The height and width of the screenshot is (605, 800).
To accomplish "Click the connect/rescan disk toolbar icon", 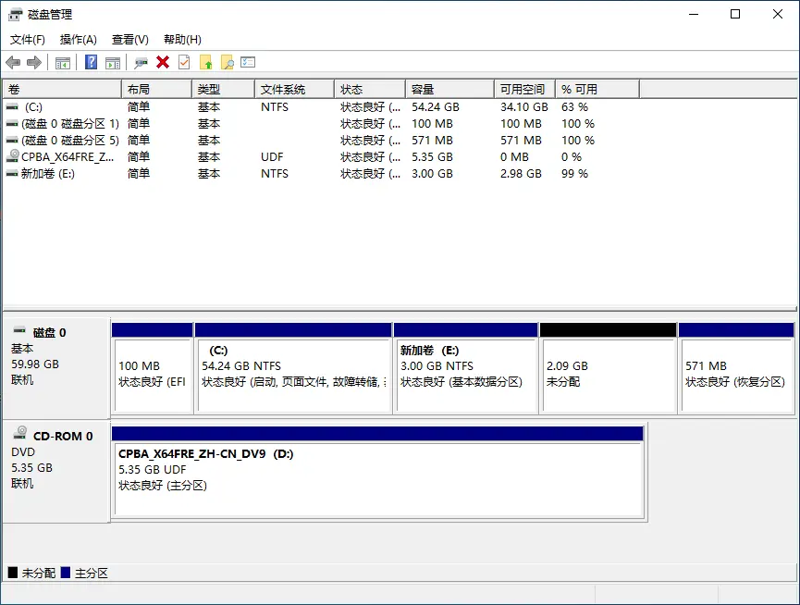I will [x=141, y=63].
